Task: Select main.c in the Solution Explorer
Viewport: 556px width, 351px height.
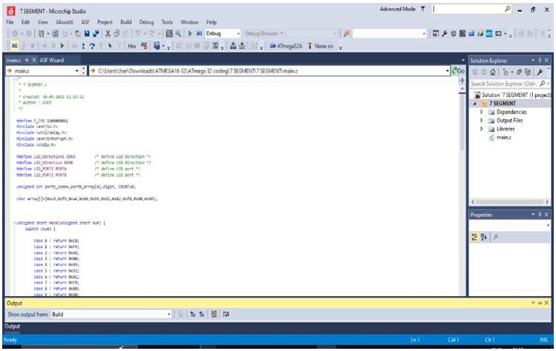Action: pos(503,138)
